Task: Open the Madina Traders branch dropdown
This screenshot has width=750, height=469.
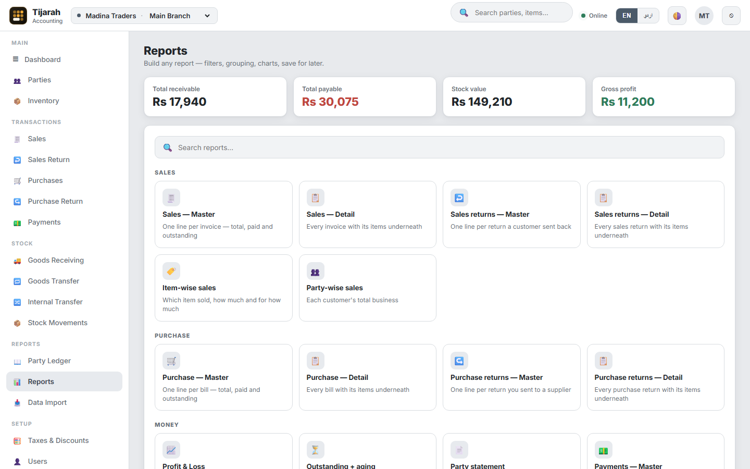Action: (x=144, y=16)
